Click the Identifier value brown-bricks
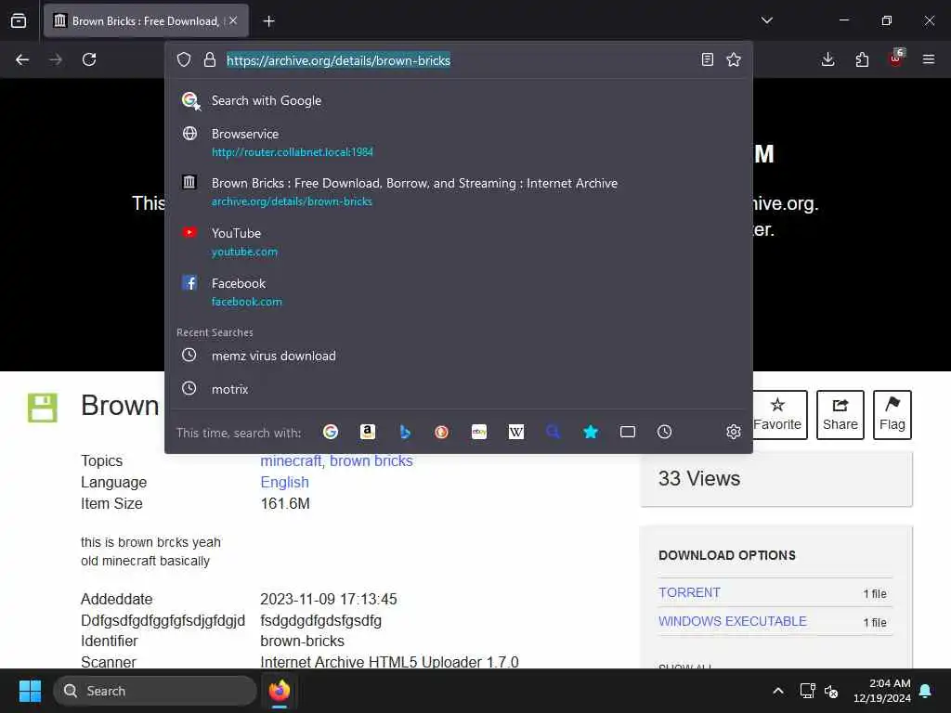The image size is (951, 713). [x=302, y=641]
